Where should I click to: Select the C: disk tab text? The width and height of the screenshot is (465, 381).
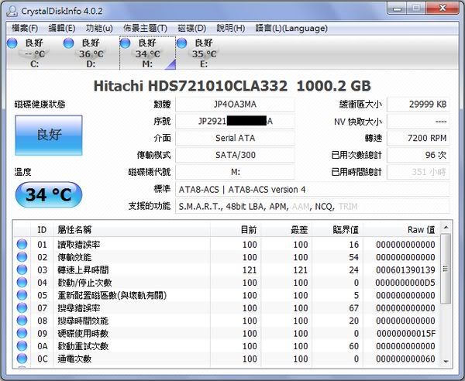point(34,53)
